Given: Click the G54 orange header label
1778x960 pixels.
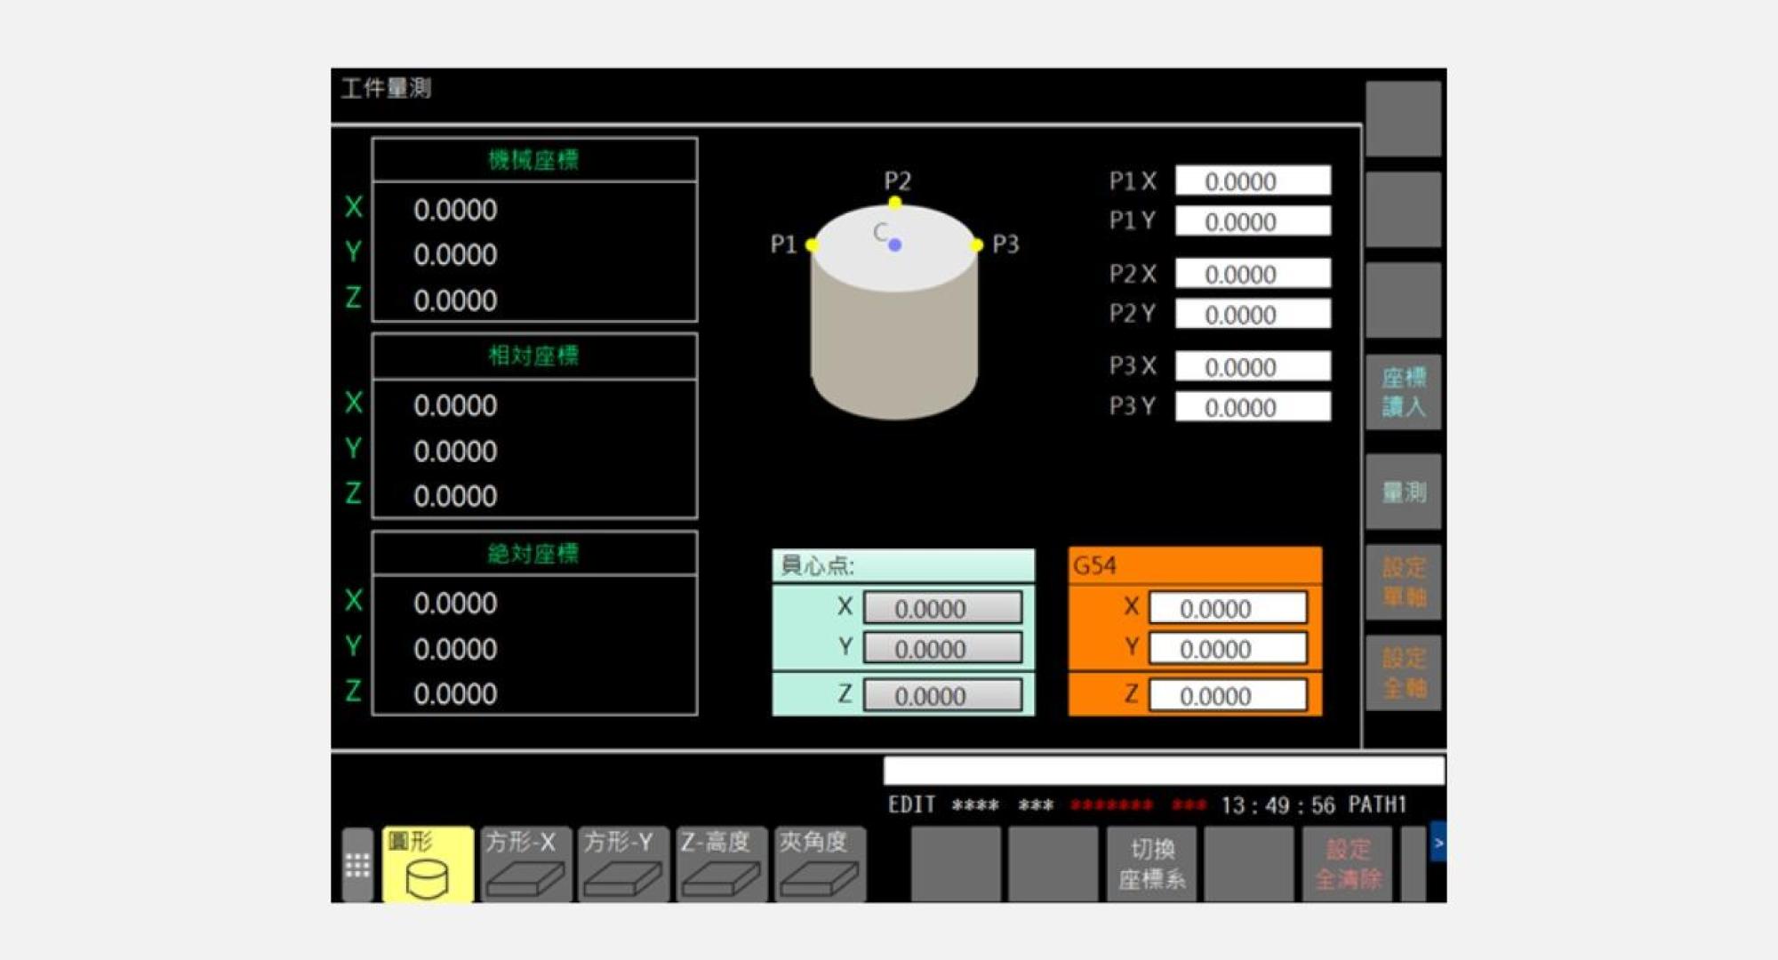Looking at the screenshot, I should tap(1195, 565).
